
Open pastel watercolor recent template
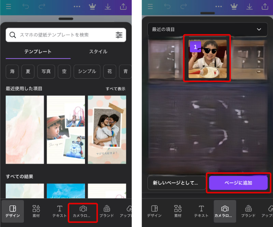point(25,130)
